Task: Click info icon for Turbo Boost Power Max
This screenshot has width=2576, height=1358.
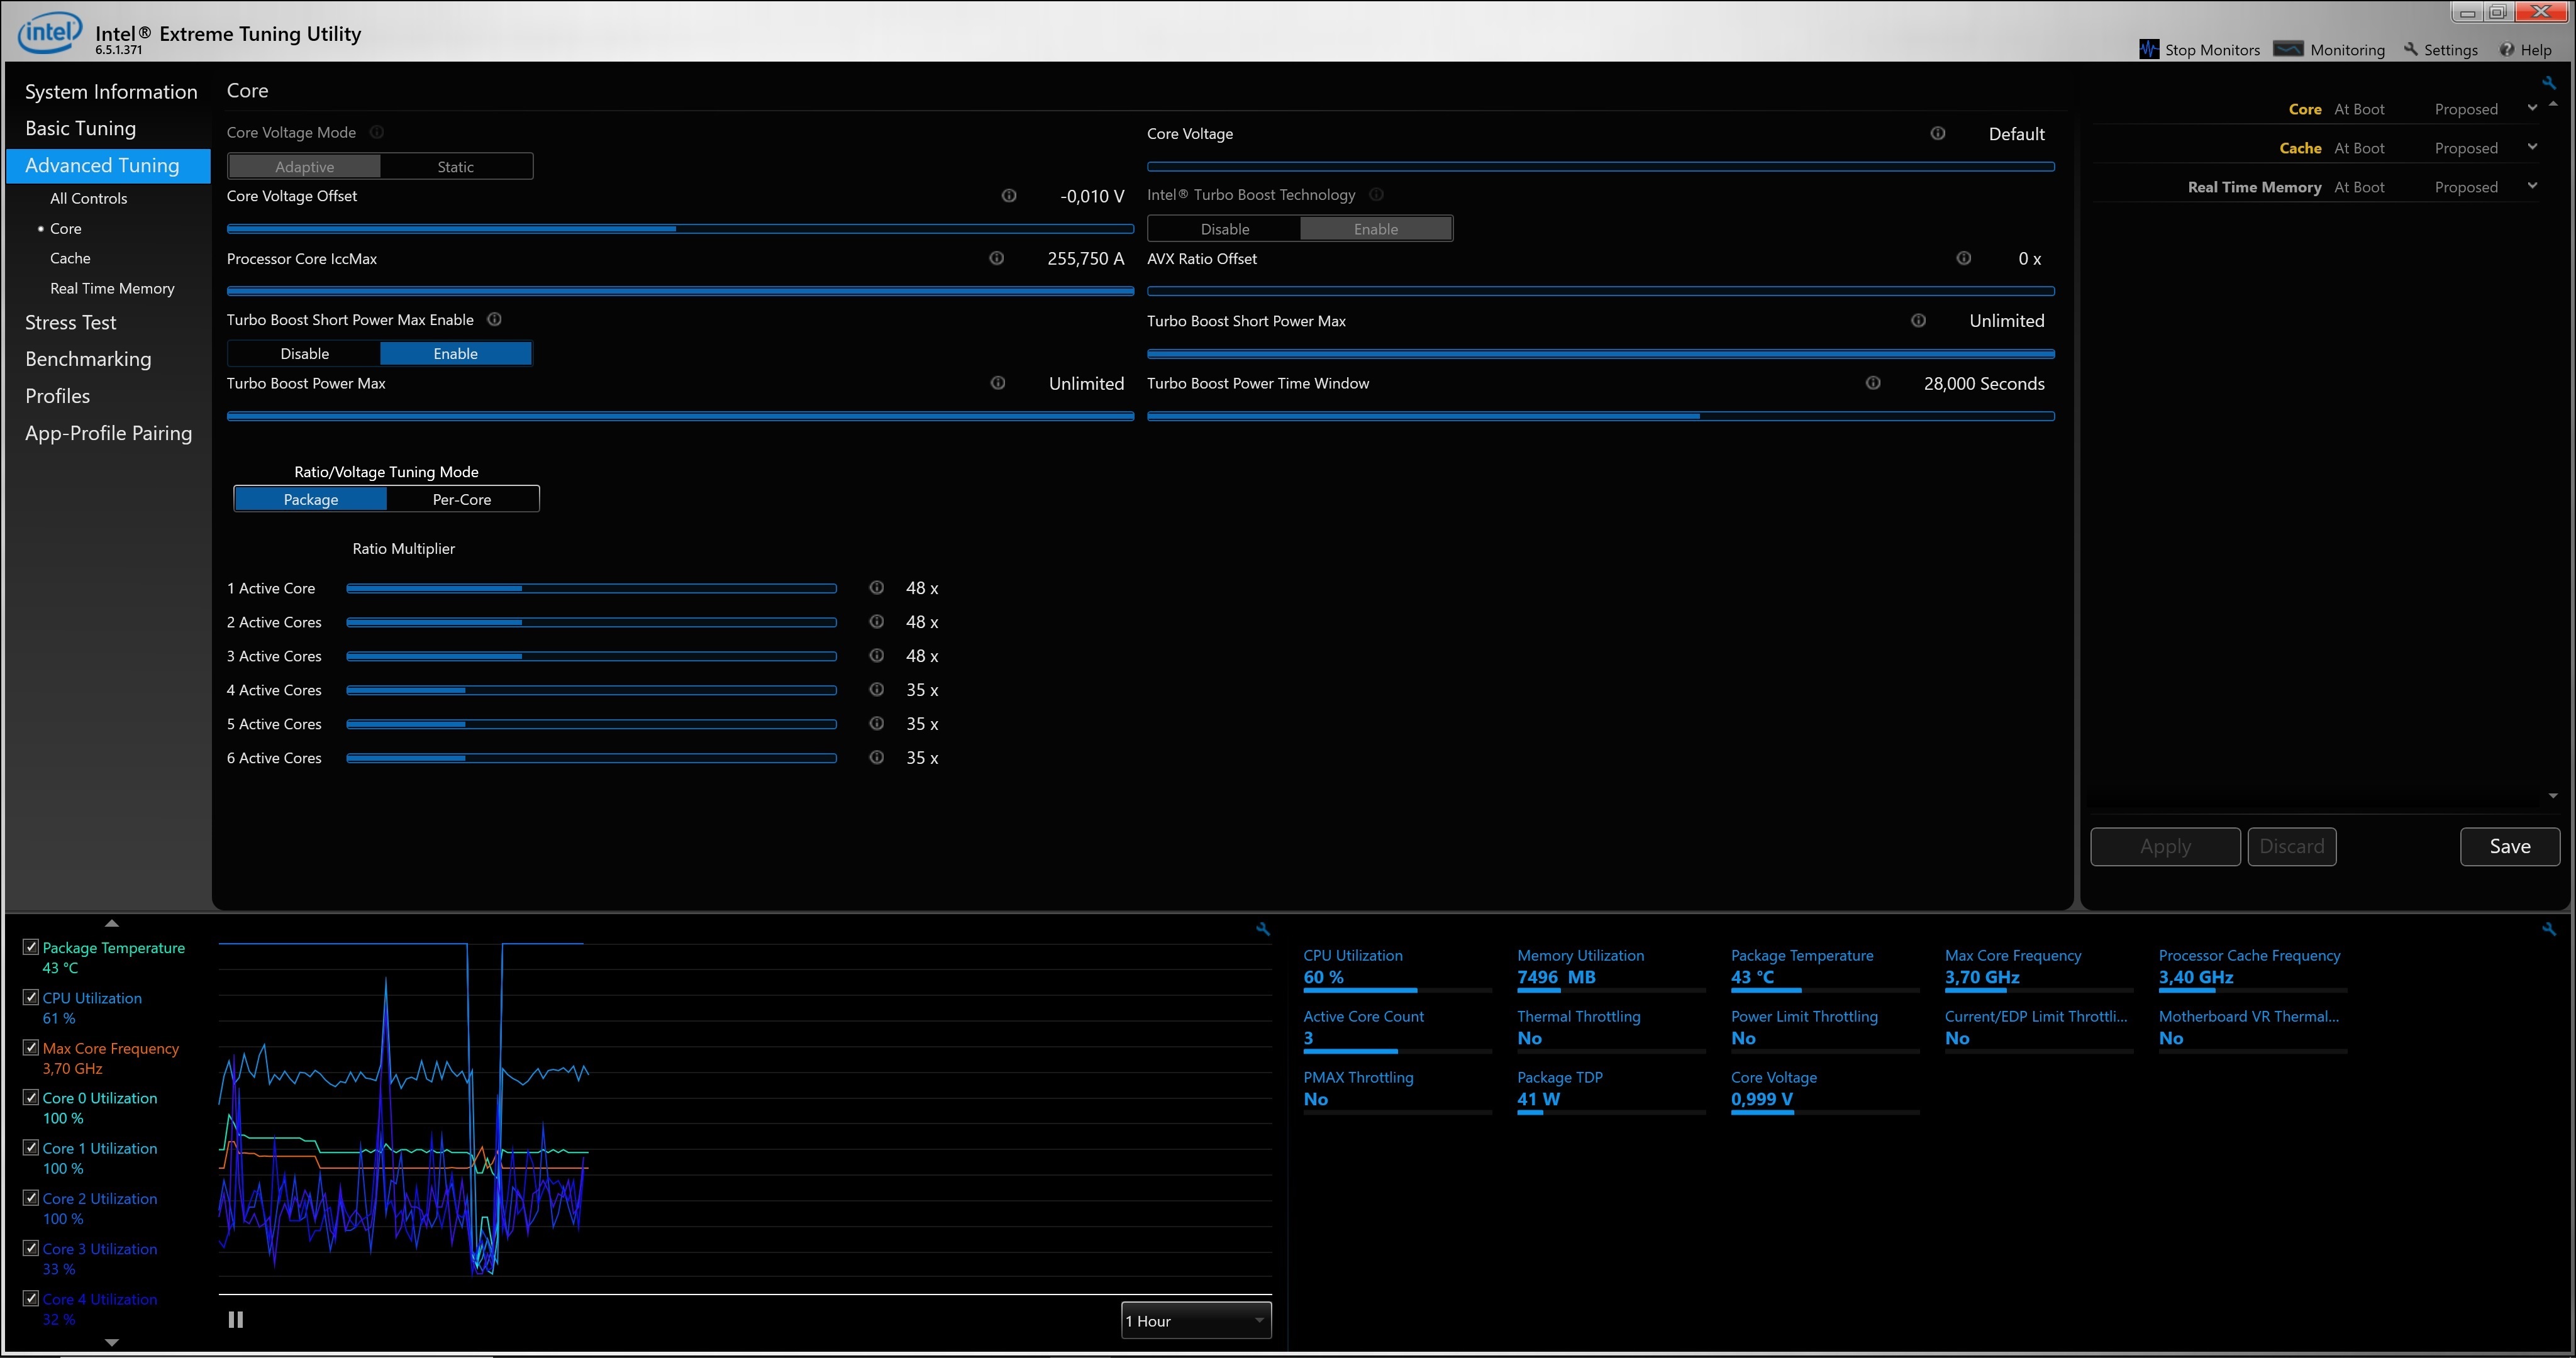Action: [998, 383]
